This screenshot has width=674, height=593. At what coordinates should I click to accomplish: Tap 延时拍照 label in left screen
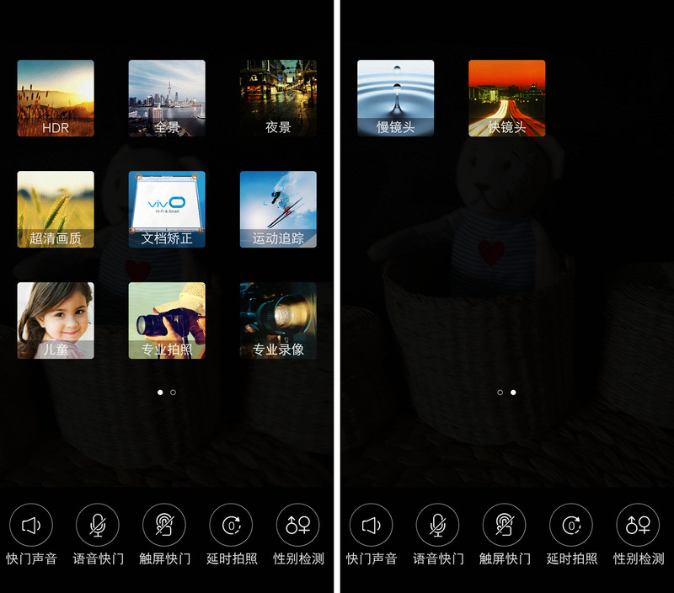coord(232,558)
